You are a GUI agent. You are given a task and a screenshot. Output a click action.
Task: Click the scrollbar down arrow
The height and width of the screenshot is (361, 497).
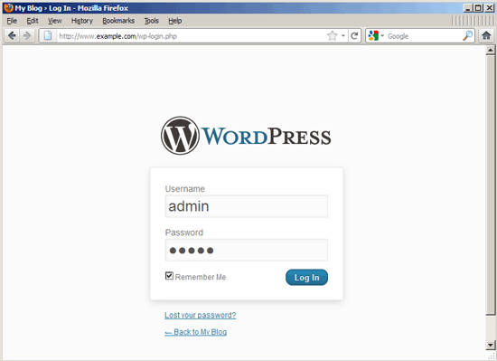click(x=490, y=345)
